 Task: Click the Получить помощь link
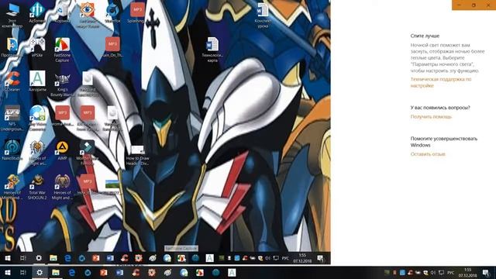click(431, 117)
